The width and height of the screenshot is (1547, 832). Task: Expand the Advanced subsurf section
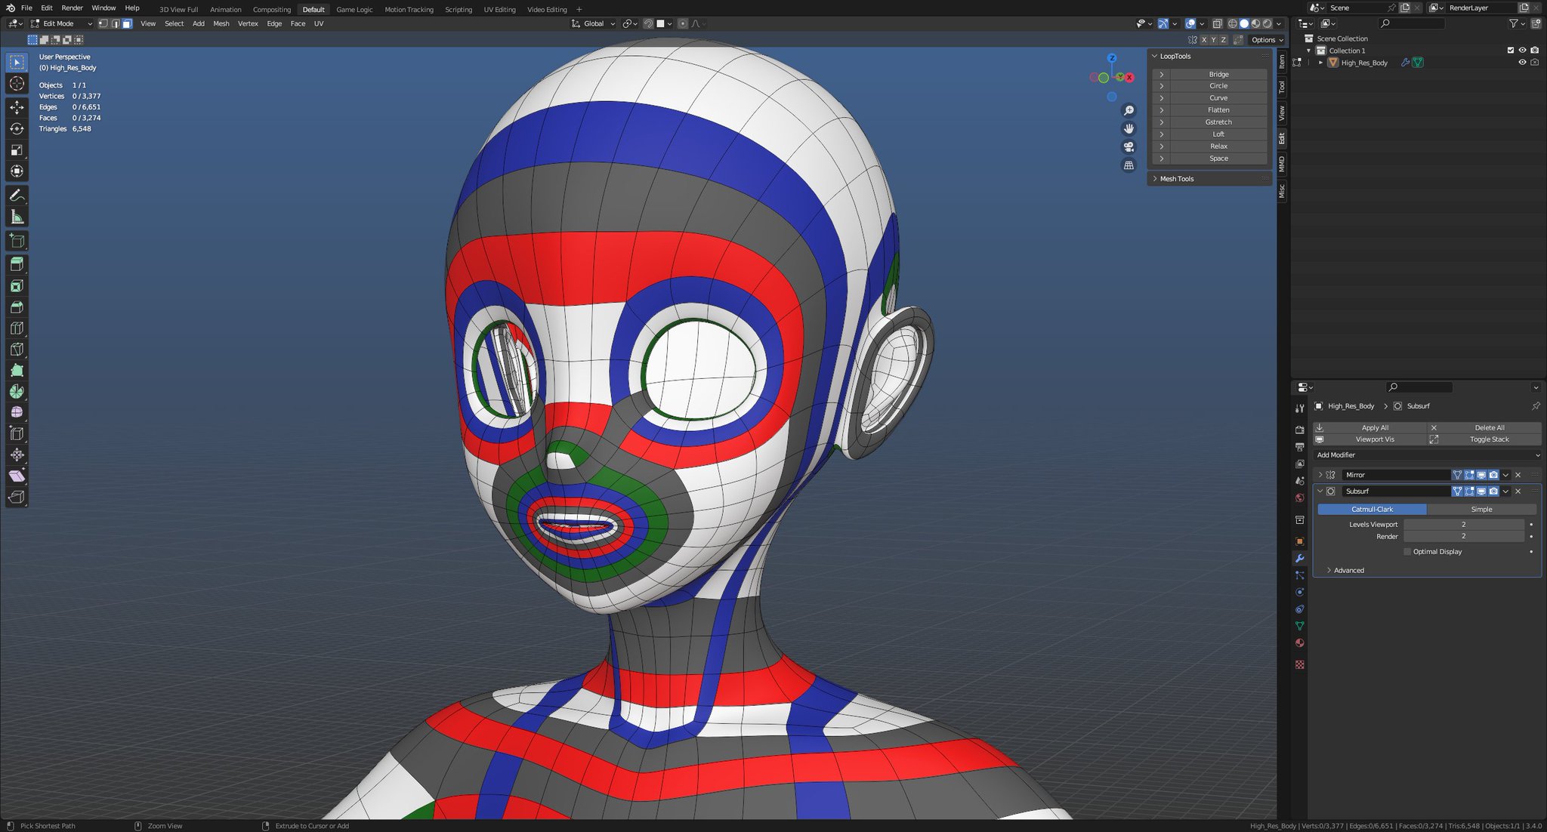(1348, 571)
